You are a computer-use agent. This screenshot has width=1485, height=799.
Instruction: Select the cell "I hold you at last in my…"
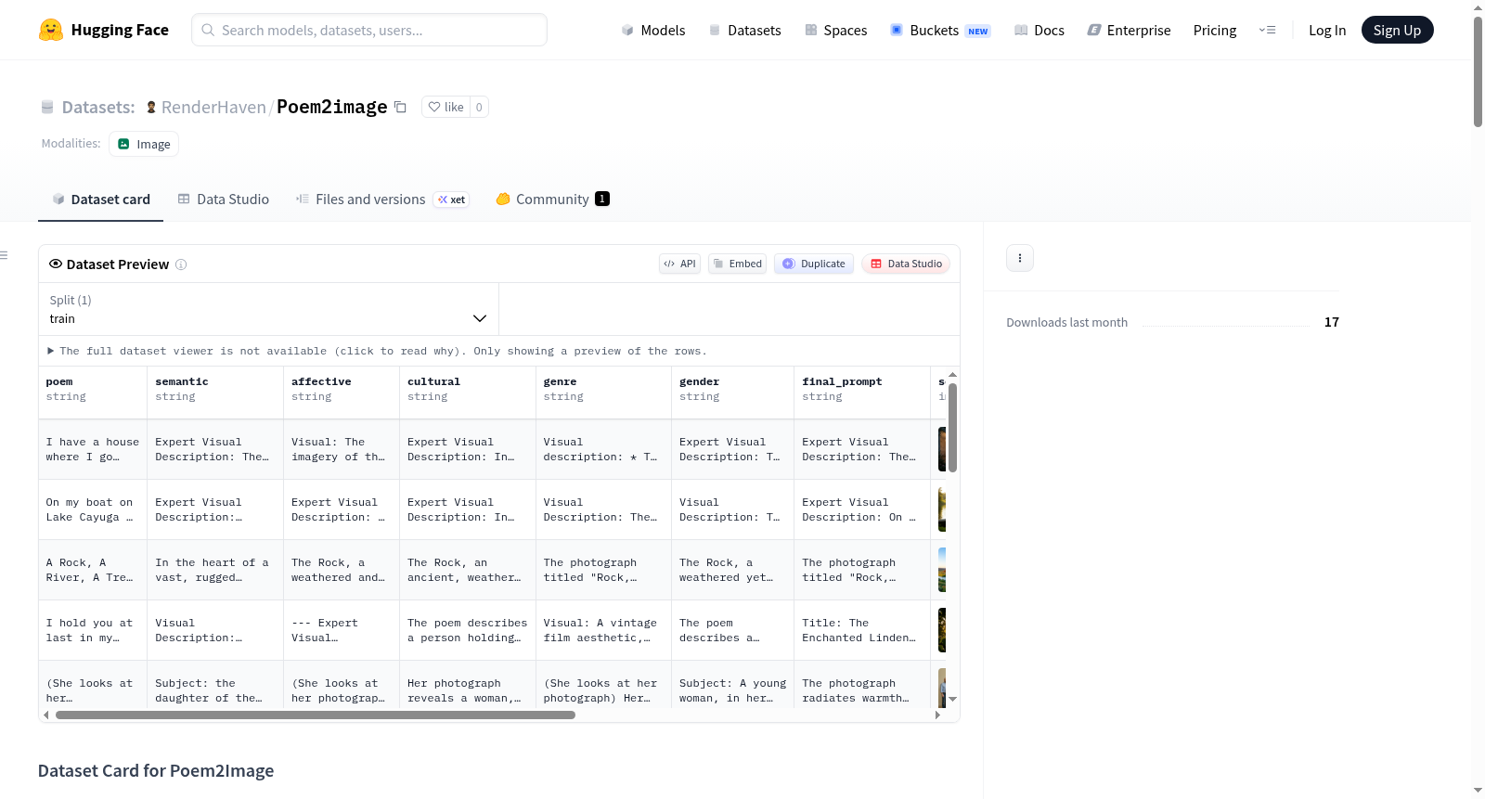93,630
